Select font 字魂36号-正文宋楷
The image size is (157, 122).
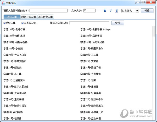coord(14,100)
